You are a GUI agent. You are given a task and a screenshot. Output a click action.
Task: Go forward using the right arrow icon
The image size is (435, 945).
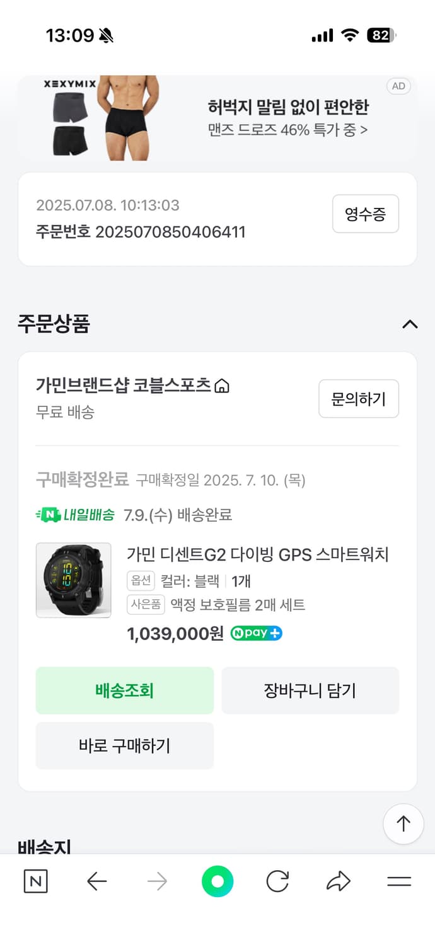click(x=156, y=881)
